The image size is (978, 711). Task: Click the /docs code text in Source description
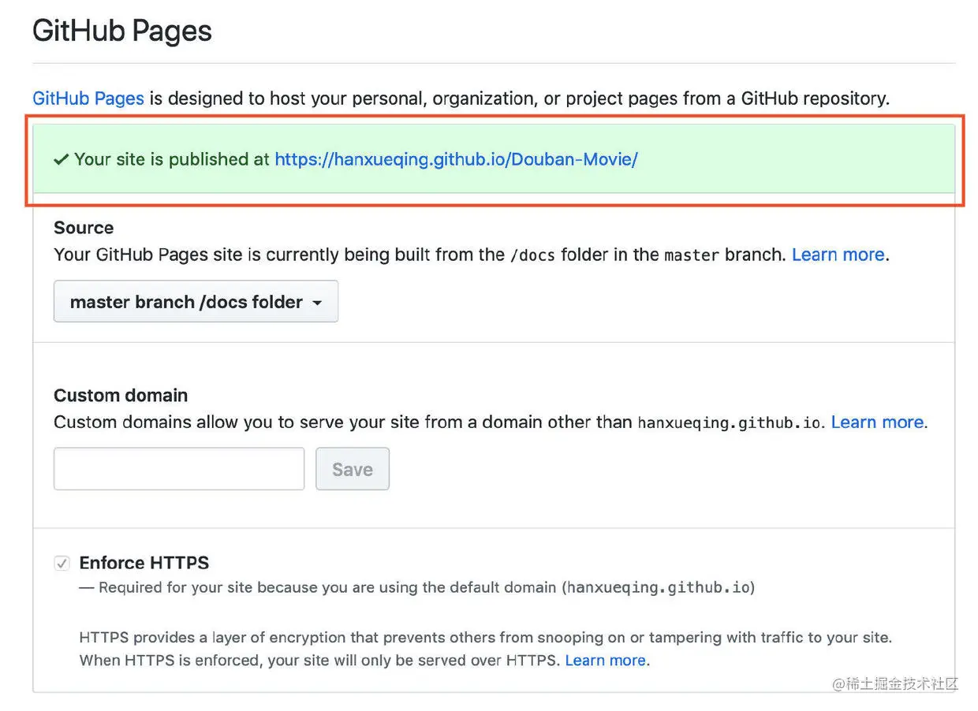tap(532, 255)
